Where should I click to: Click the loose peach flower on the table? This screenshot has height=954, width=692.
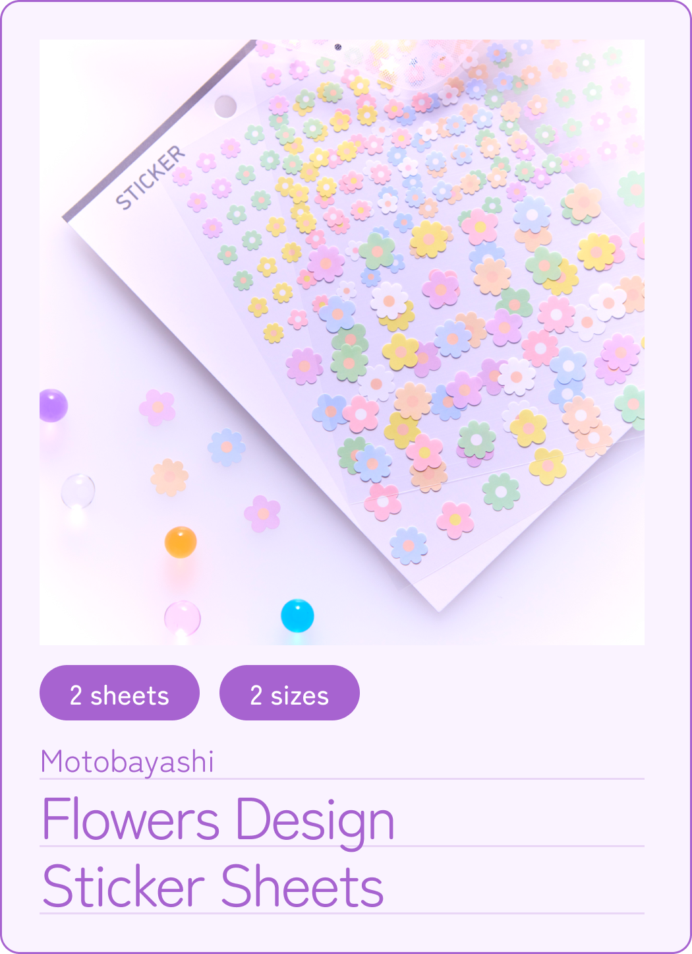tap(170, 478)
